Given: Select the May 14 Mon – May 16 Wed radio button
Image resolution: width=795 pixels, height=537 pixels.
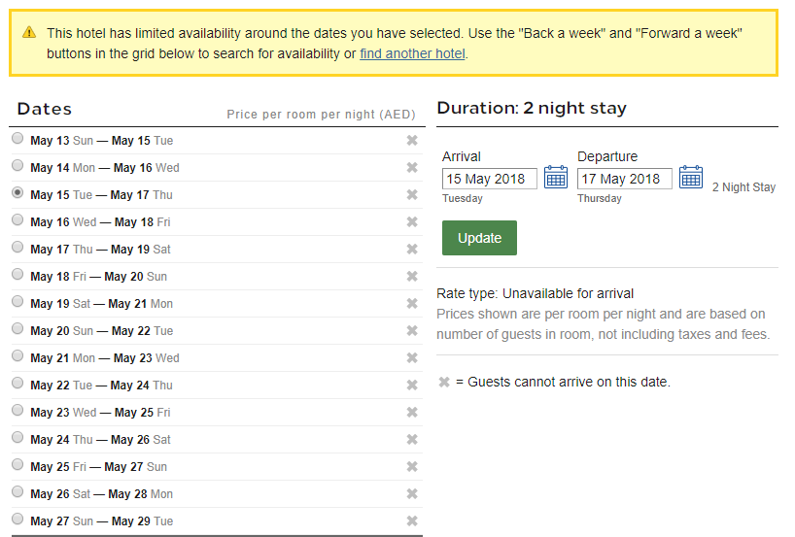Looking at the screenshot, I should pos(18,167).
